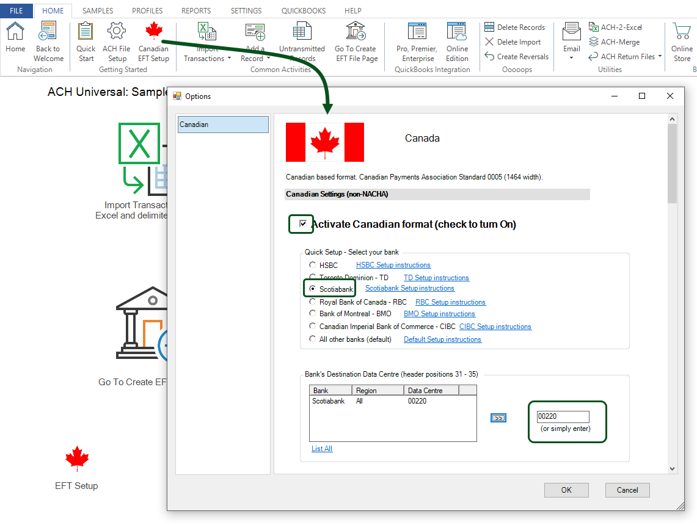Toggle Activate Canadian format checkbox
Viewport: 697px width, 525px height.
coord(303,224)
